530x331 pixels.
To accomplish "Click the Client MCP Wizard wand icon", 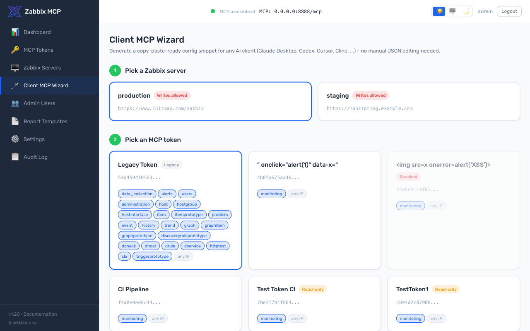I will coord(15,85).
